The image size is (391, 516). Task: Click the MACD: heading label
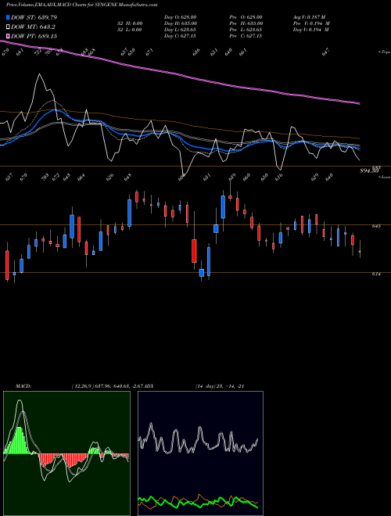point(23,386)
